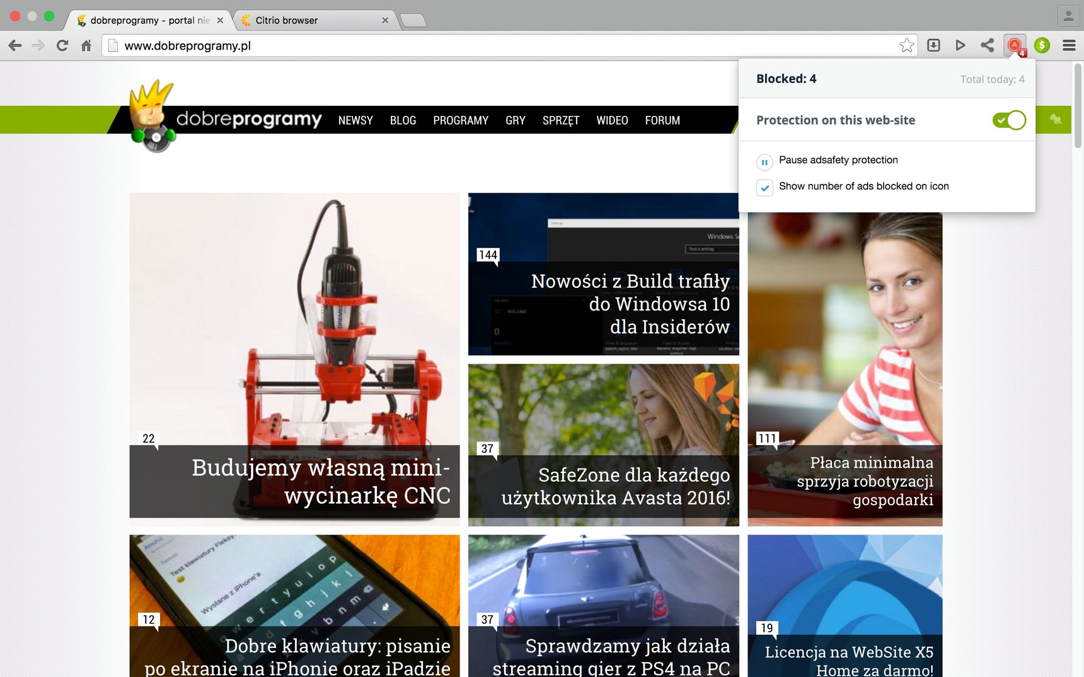Open article Licencja na WebSite X5 Home
This screenshot has height=677, width=1084.
(849, 661)
